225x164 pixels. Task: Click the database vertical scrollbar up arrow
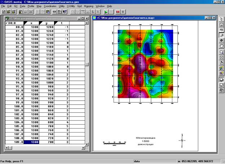[x=87, y=23]
